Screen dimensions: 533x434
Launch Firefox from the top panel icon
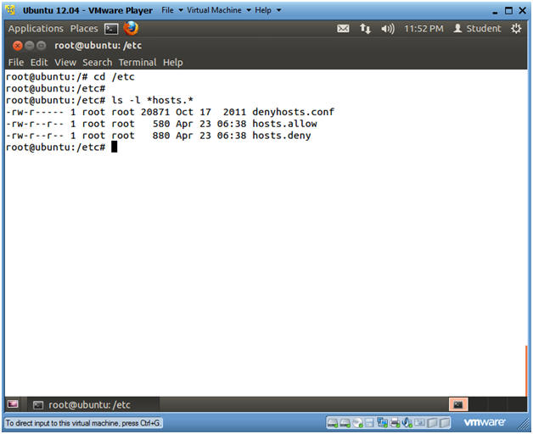coord(131,28)
